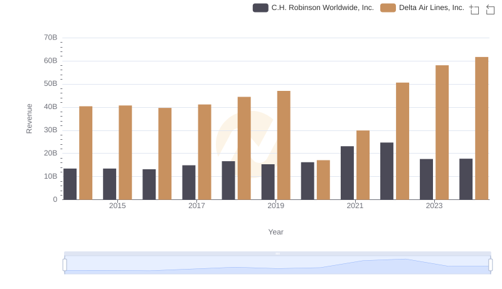The height and width of the screenshot is (289, 502).
Task: Click the 2017 x-axis label
Action: [196, 206]
